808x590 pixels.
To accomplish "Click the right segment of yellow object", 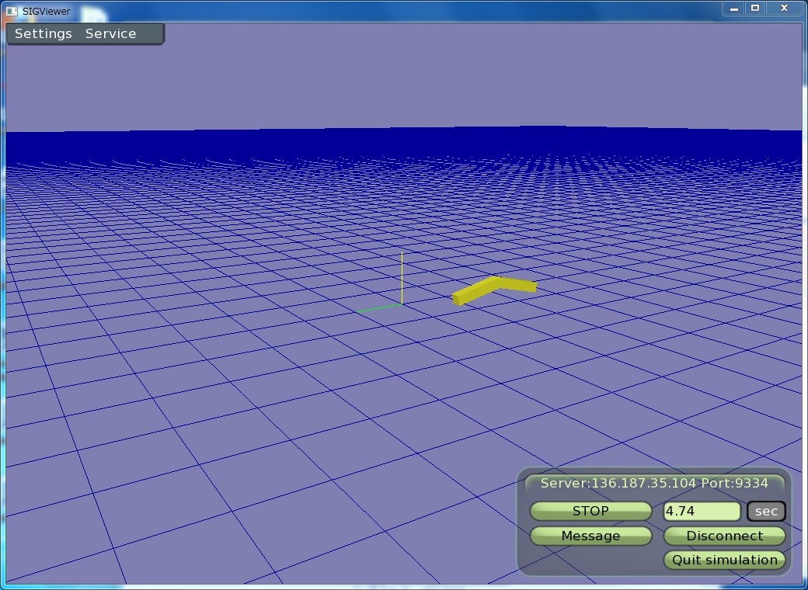I will point(517,285).
